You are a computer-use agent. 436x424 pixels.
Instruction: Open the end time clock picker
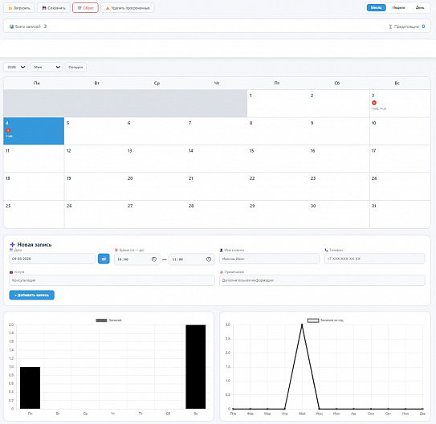pos(209,259)
